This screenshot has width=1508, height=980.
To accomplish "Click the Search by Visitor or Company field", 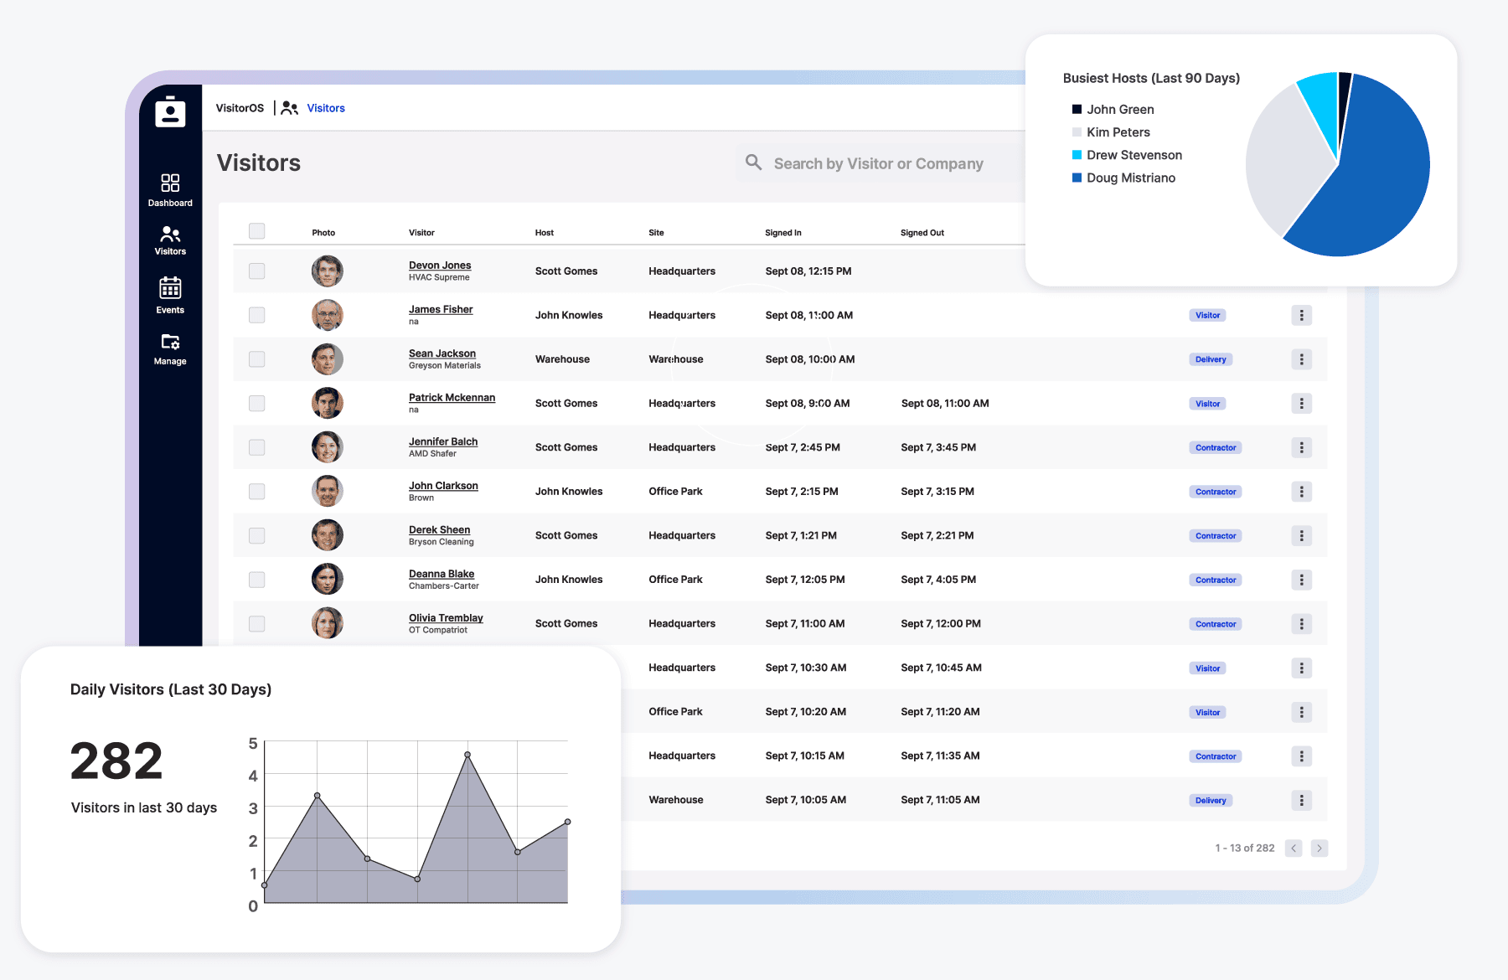I will [878, 162].
